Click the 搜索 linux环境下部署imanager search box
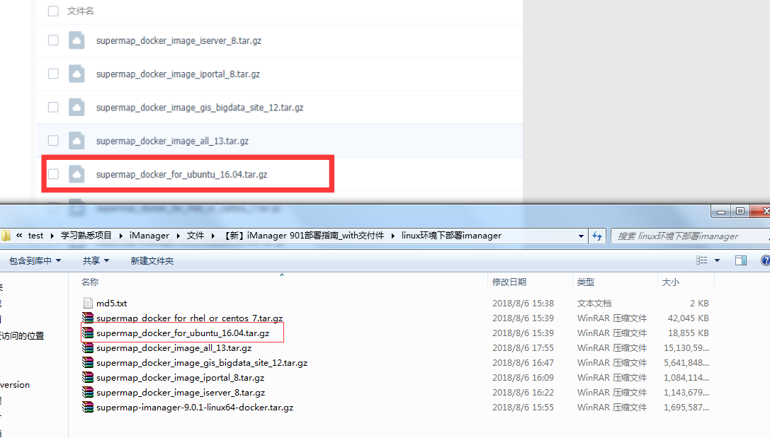 click(x=689, y=236)
